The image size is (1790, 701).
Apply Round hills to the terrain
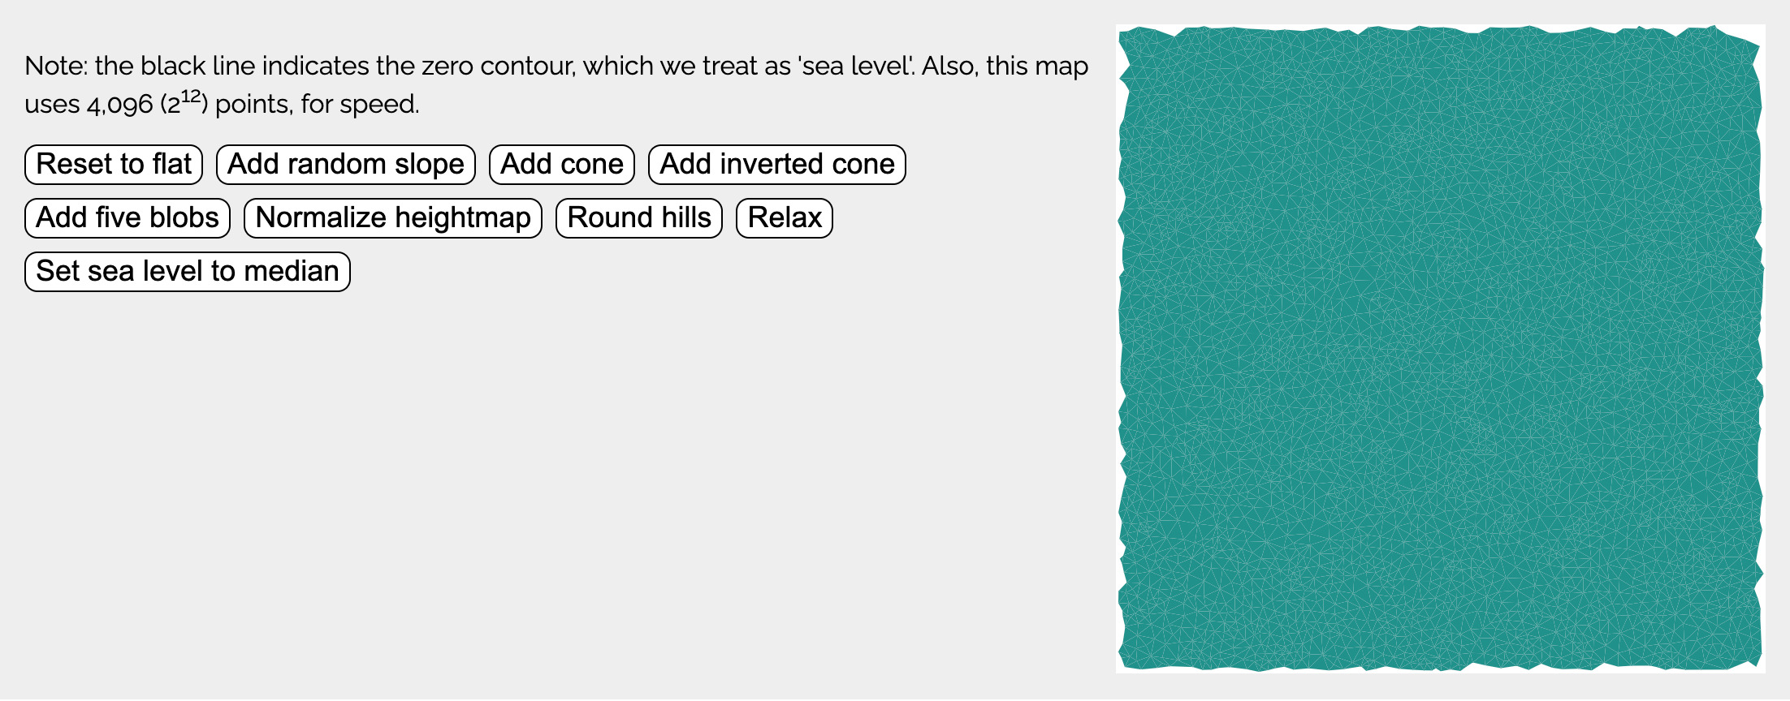tap(639, 218)
